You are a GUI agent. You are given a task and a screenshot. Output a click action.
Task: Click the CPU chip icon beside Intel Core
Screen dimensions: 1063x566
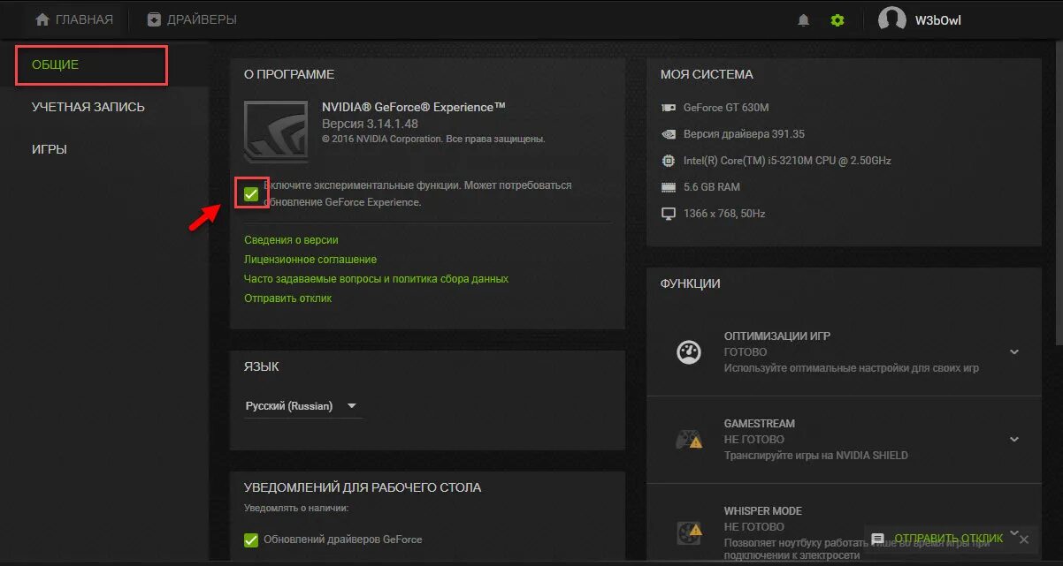[669, 161]
